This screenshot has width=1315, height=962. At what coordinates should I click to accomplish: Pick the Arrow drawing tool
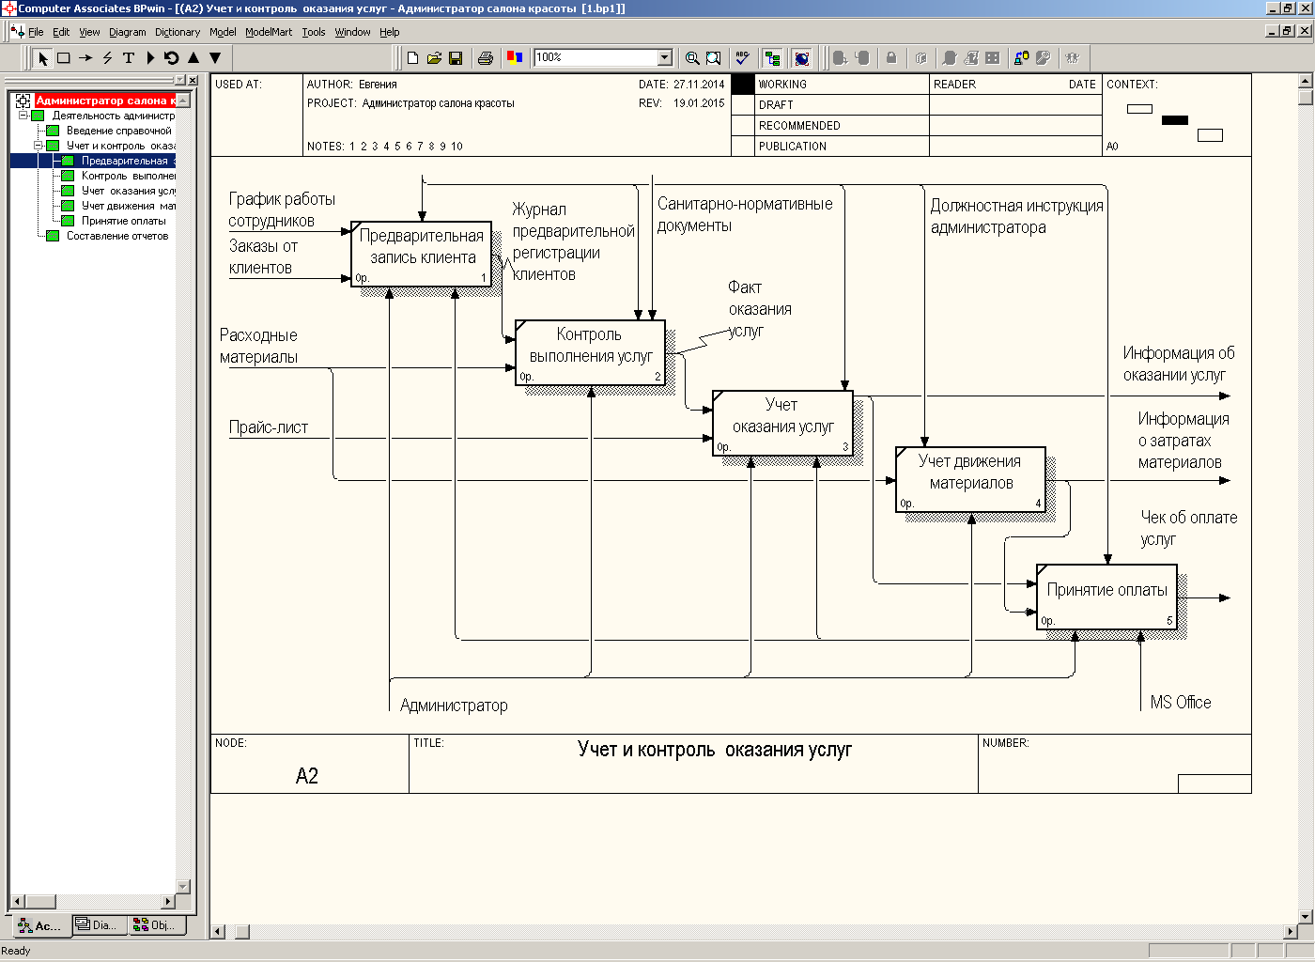[x=85, y=58]
